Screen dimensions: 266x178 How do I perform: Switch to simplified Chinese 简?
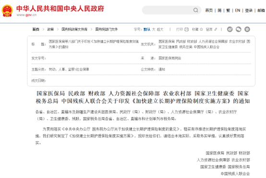[219, 11]
